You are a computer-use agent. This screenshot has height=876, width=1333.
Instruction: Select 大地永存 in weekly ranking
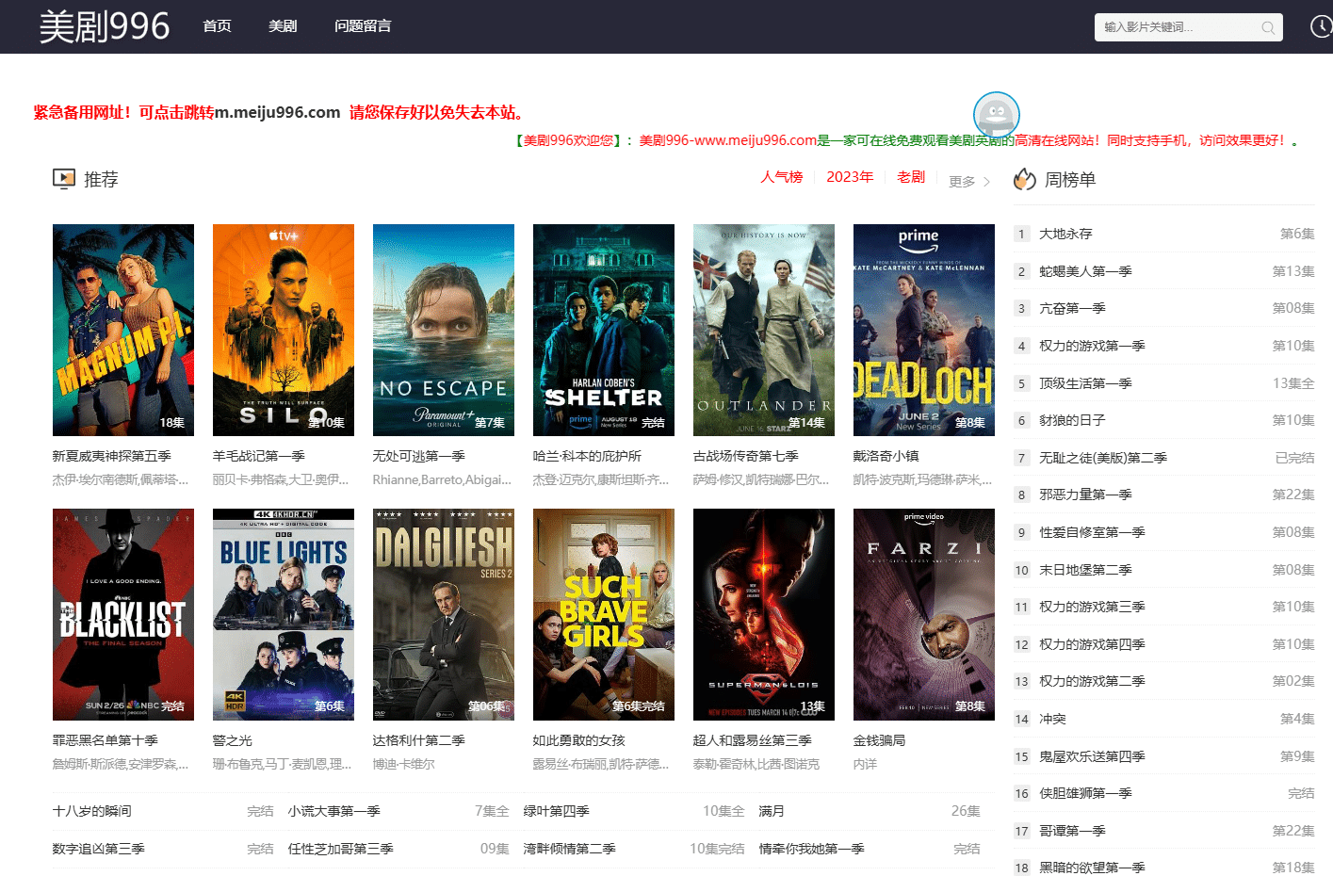[1065, 234]
